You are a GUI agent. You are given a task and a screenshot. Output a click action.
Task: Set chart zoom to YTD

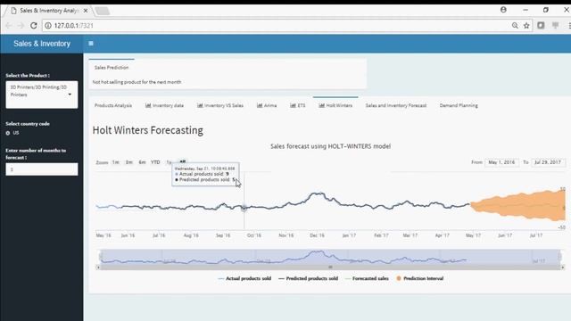(x=155, y=162)
